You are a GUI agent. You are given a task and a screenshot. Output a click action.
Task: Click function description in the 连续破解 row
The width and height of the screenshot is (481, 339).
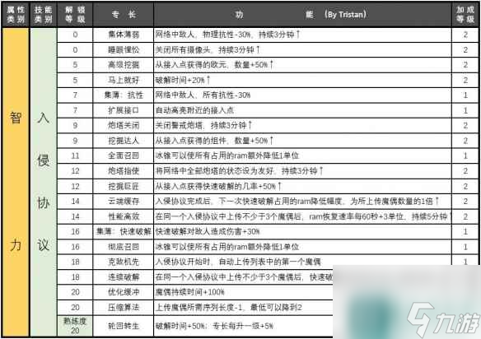point(244,277)
